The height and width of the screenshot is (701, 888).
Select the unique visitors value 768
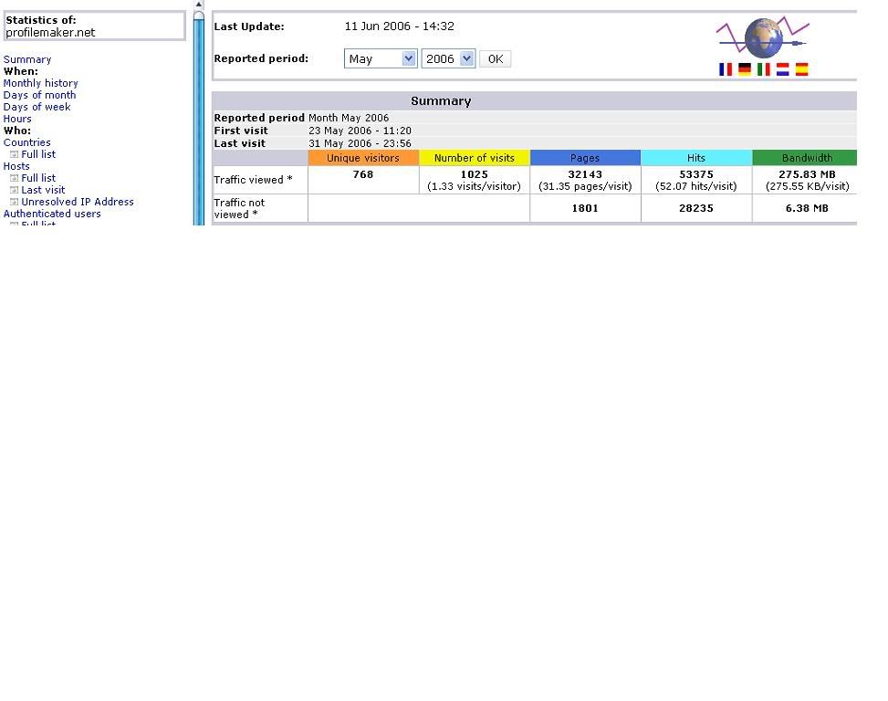tap(363, 174)
